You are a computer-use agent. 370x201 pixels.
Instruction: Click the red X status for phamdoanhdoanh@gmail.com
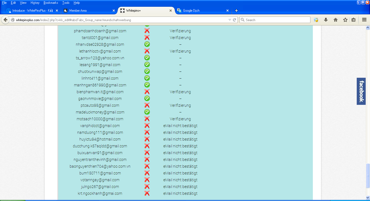click(147, 31)
